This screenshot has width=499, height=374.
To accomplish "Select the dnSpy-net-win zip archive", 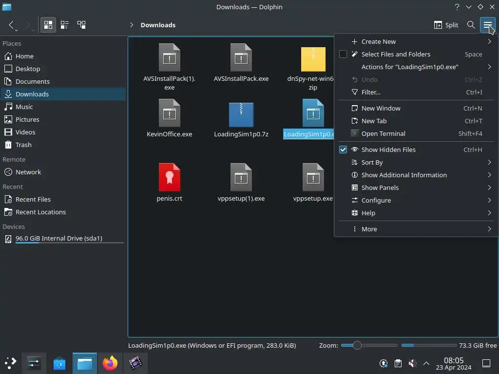I will [x=313, y=59].
